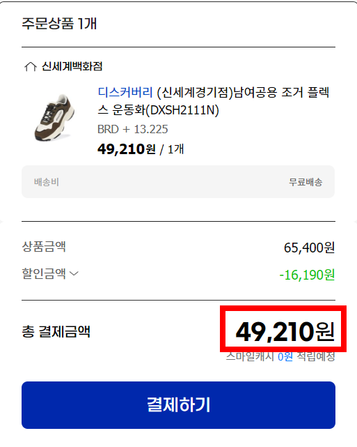The width and height of the screenshot is (357, 447).
Task: Click the 상품금액 label
Action: pyautogui.click(x=44, y=246)
